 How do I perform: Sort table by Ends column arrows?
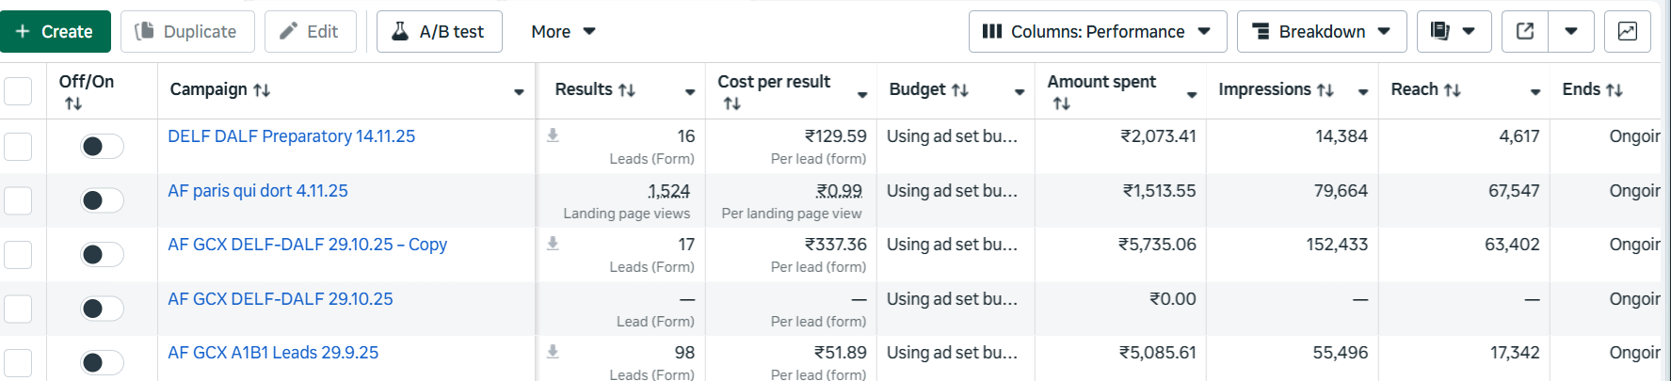[1615, 90]
